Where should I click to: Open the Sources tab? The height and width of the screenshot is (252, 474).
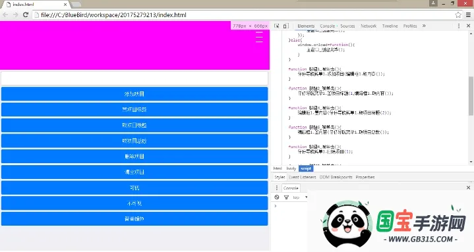[x=347, y=26]
